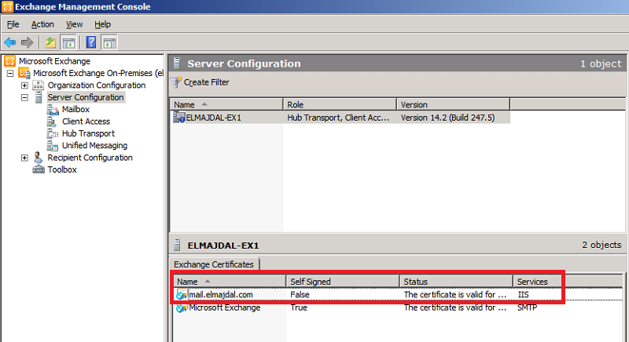Select Hub Transport in the tree
The height and width of the screenshot is (342, 629).
tap(87, 133)
